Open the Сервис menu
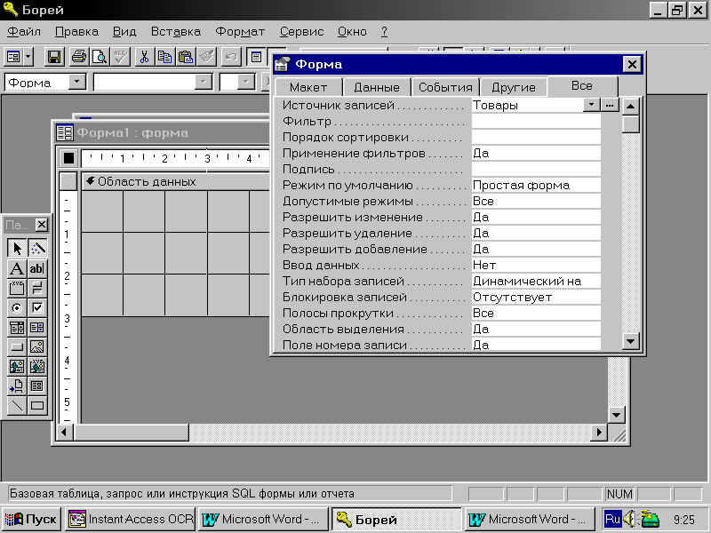 click(x=301, y=32)
